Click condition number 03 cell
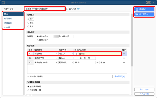 [x=30, y=63]
